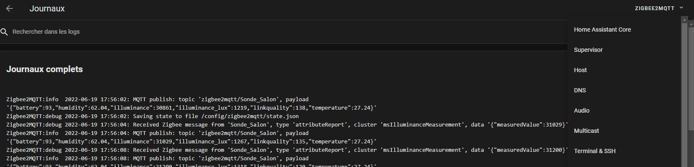The height and width of the screenshot is (167, 694).
Task: Click the 'Saving state to file' log line
Action: tap(152, 116)
